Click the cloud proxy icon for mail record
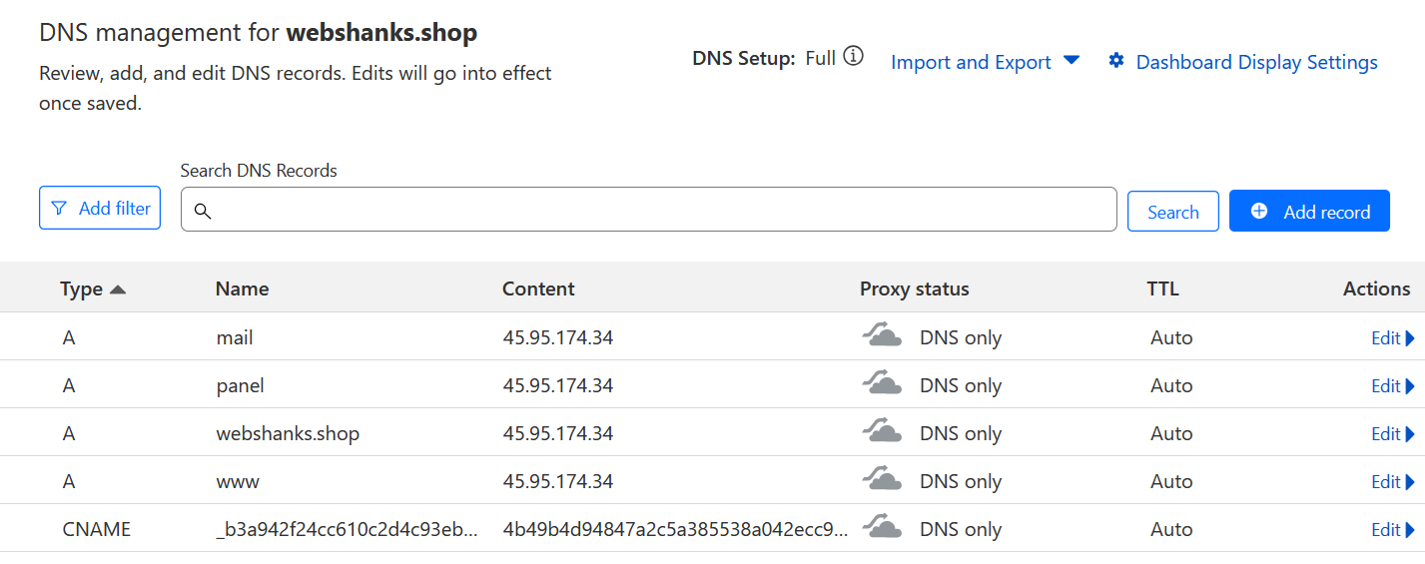Image resolution: width=1425 pixels, height=564 pixels. coord(882,336)
